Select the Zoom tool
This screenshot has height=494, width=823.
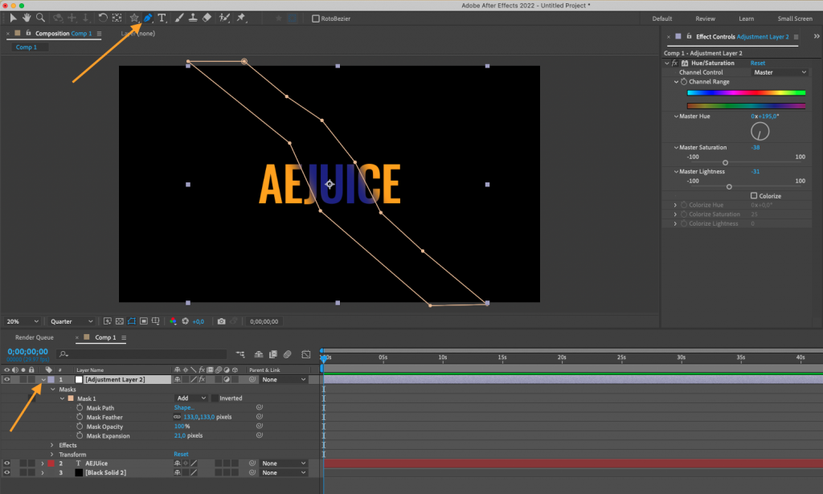[x=39, y=17]
